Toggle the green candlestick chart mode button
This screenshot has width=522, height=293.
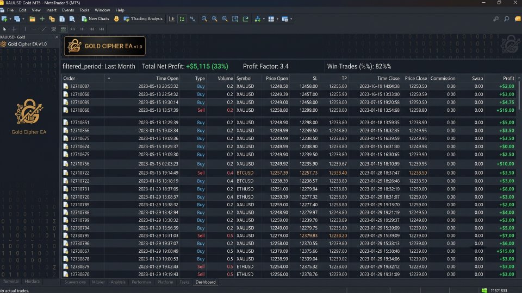tap(182, 19)
